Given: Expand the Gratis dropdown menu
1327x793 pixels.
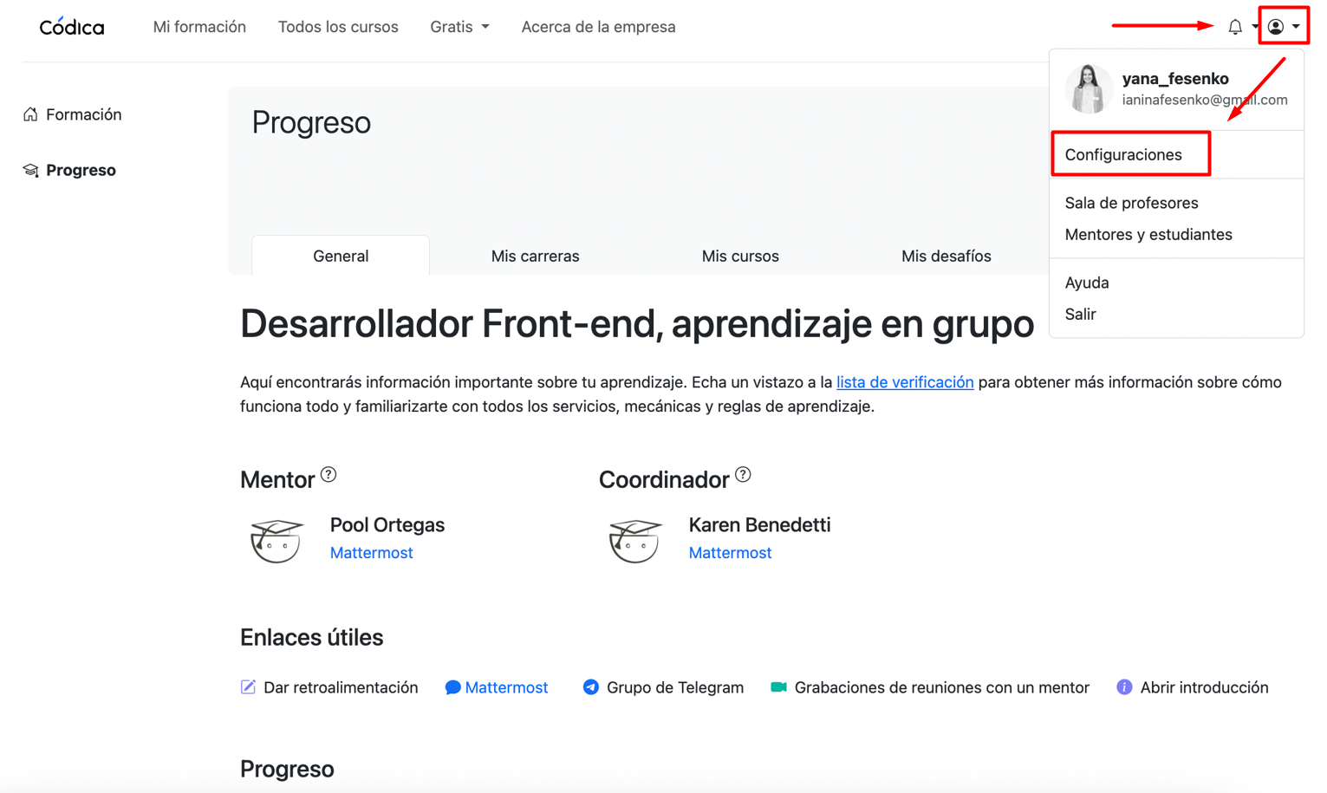Looking at the screenshot, I should (459, 27).
